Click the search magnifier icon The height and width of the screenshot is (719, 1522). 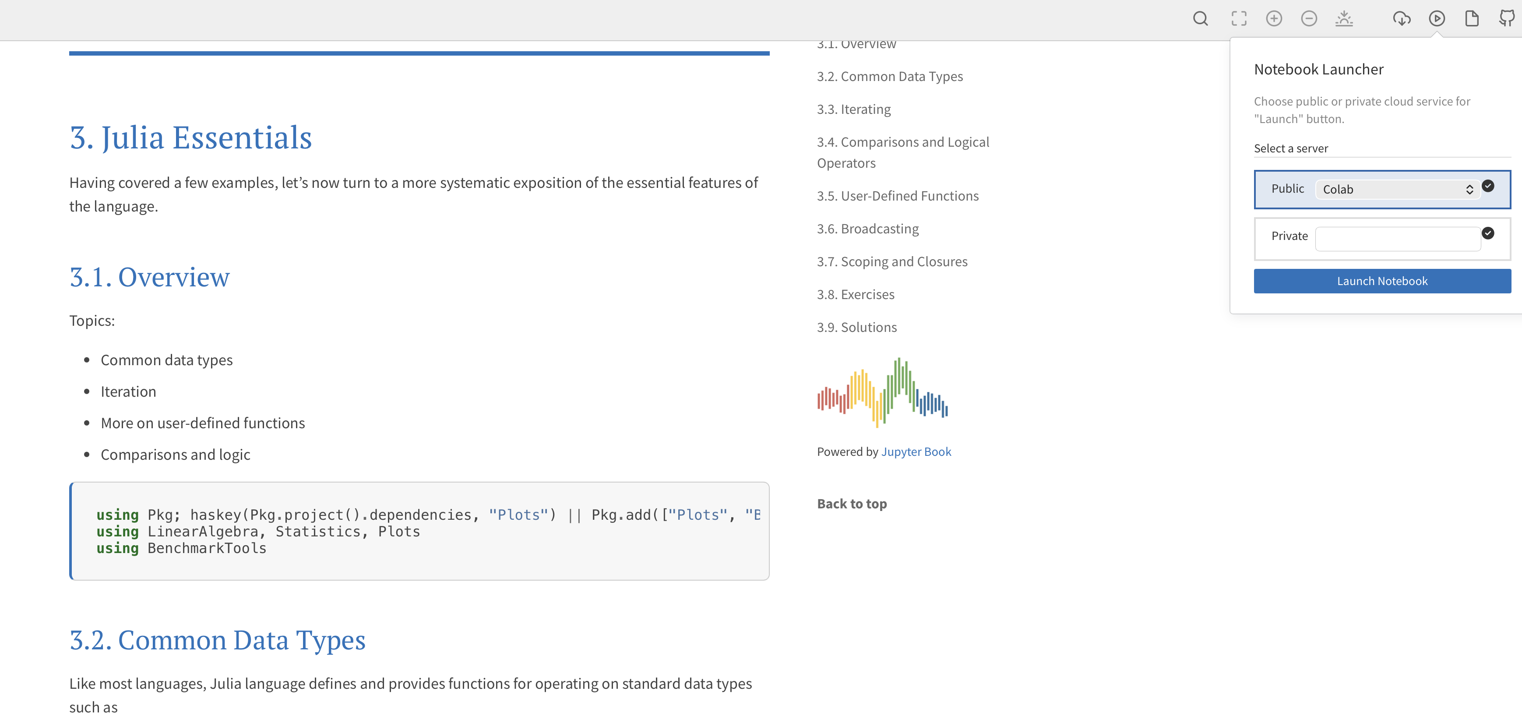(1200, 19)
